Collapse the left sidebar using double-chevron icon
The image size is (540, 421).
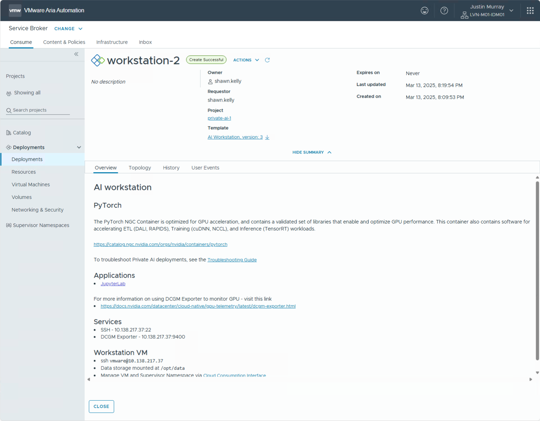(76, 54)
